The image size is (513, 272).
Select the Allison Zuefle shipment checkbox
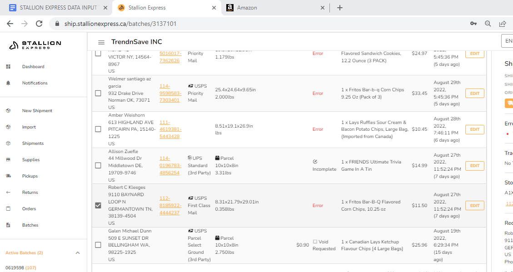[x=98, y=165]
